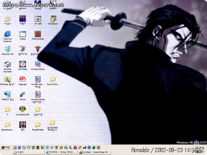207x155 pixels.
Task: Click the white shirt quick launch icon
Action: tap(29, 148)
